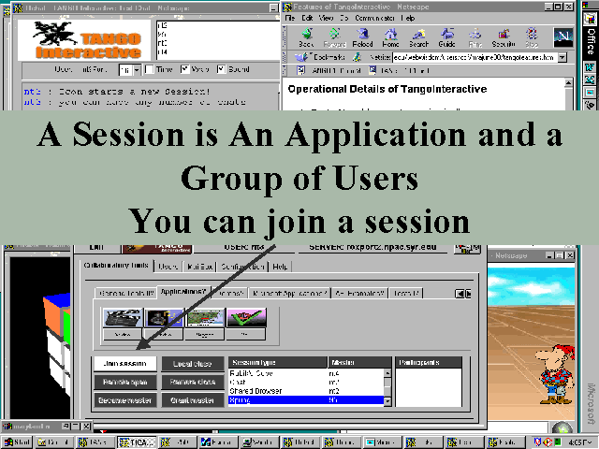The width and height of the screenshot is (599, 449).
Task: Open Bookmarks in Netscape location bar
Action: click(321, 57)
